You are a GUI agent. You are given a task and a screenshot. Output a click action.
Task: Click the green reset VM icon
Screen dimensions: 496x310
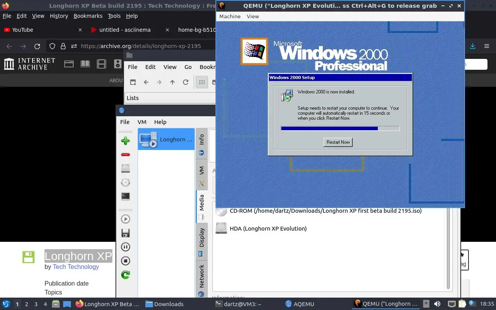click(x=125, y=275)
